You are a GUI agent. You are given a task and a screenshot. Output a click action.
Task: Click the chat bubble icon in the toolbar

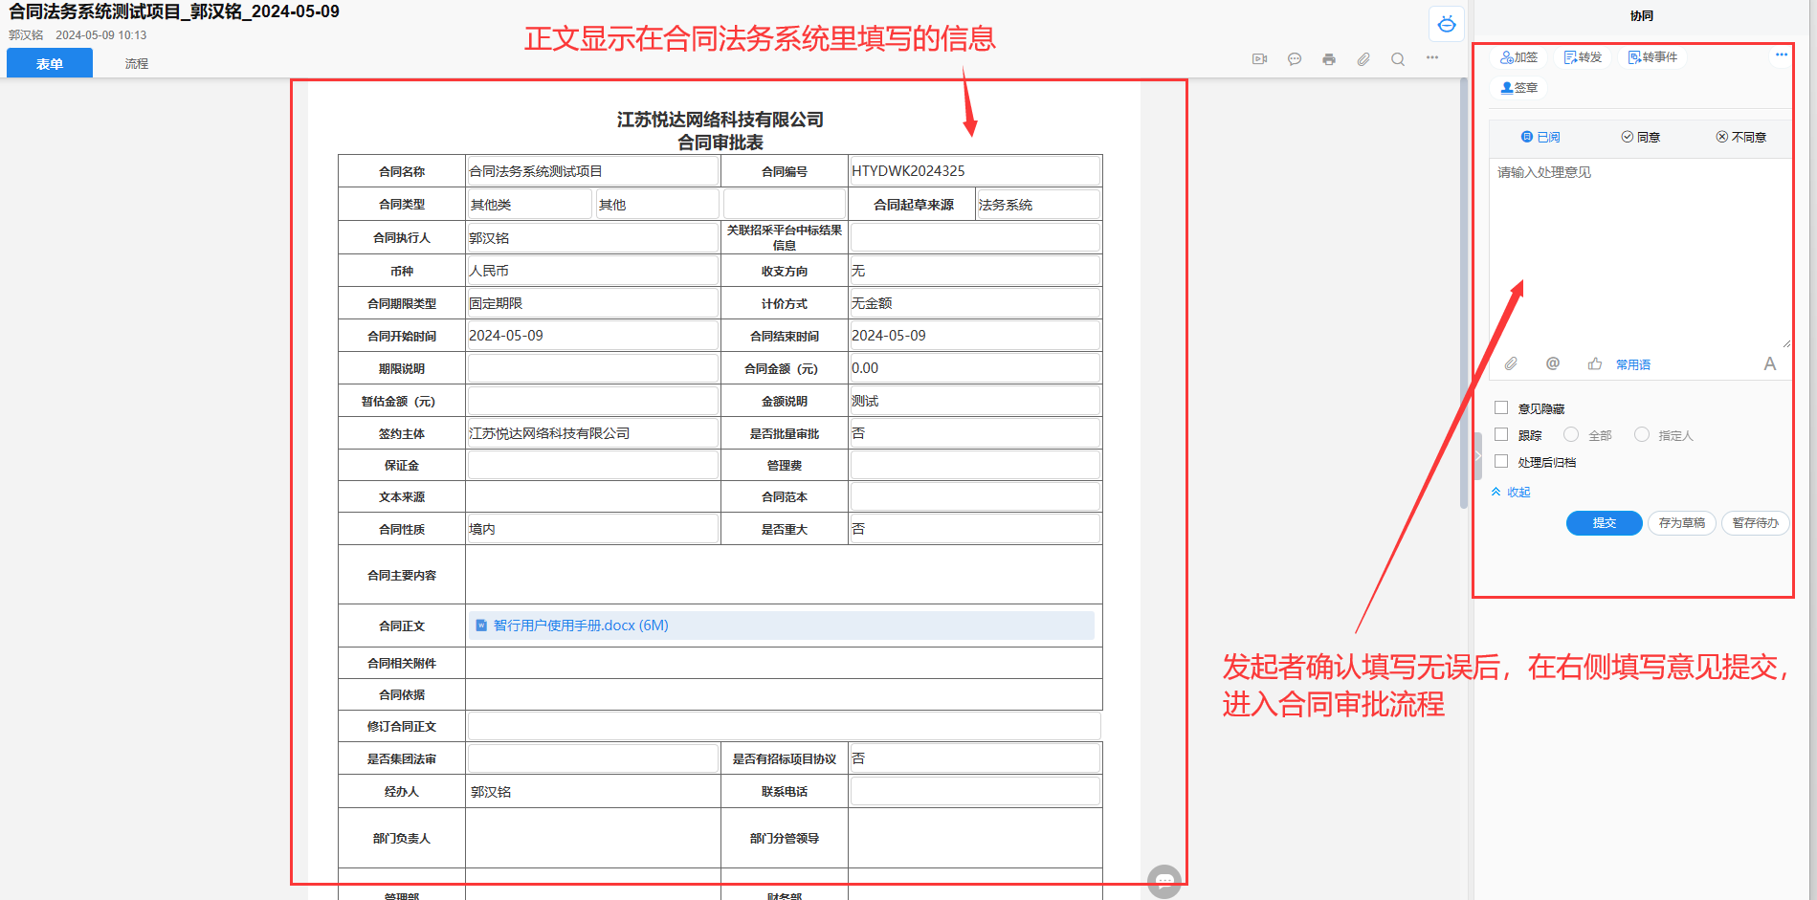(x=1294, y=59)
